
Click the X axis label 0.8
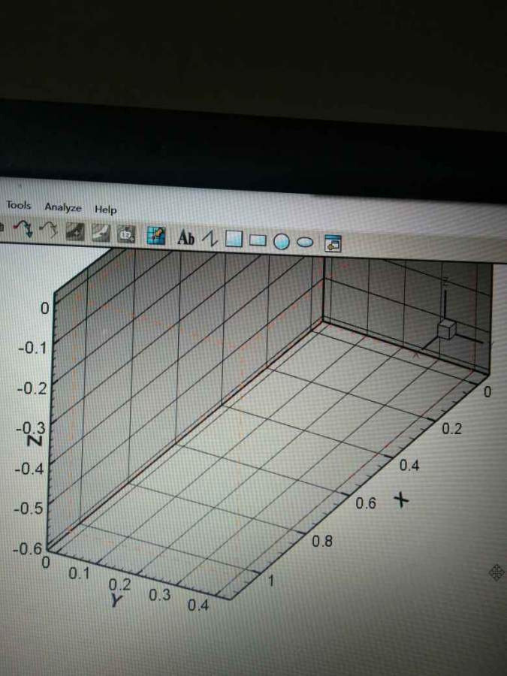[x=322, y=541]
